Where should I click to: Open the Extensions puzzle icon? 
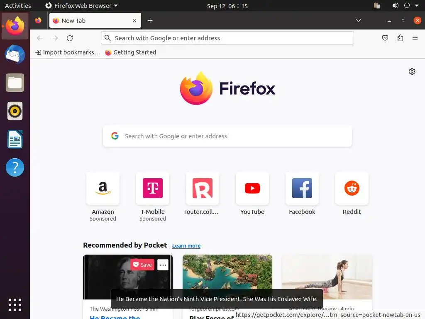(400, 38)
